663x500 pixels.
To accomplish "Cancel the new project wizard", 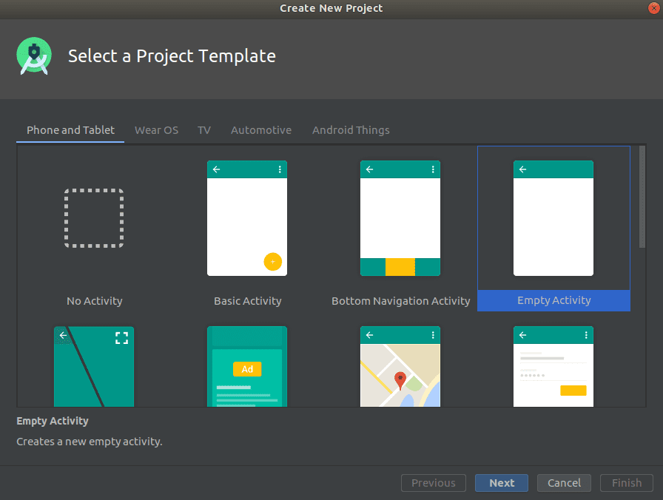I will (x=564, y=483).
